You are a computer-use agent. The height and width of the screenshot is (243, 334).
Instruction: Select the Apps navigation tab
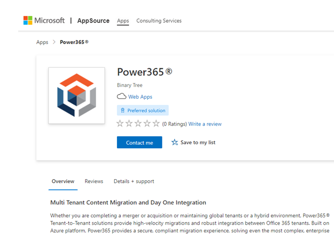coord(123,21)
